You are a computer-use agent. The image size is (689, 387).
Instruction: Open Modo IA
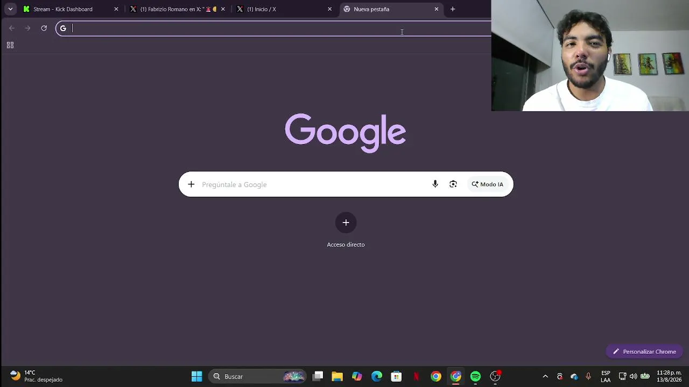tap(488, 184)
